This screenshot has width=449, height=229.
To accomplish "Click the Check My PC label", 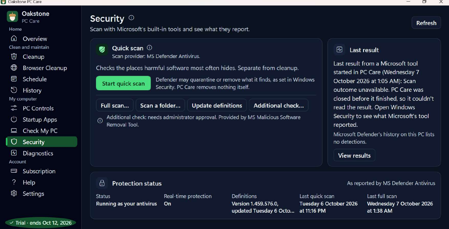I will (40, 131).
